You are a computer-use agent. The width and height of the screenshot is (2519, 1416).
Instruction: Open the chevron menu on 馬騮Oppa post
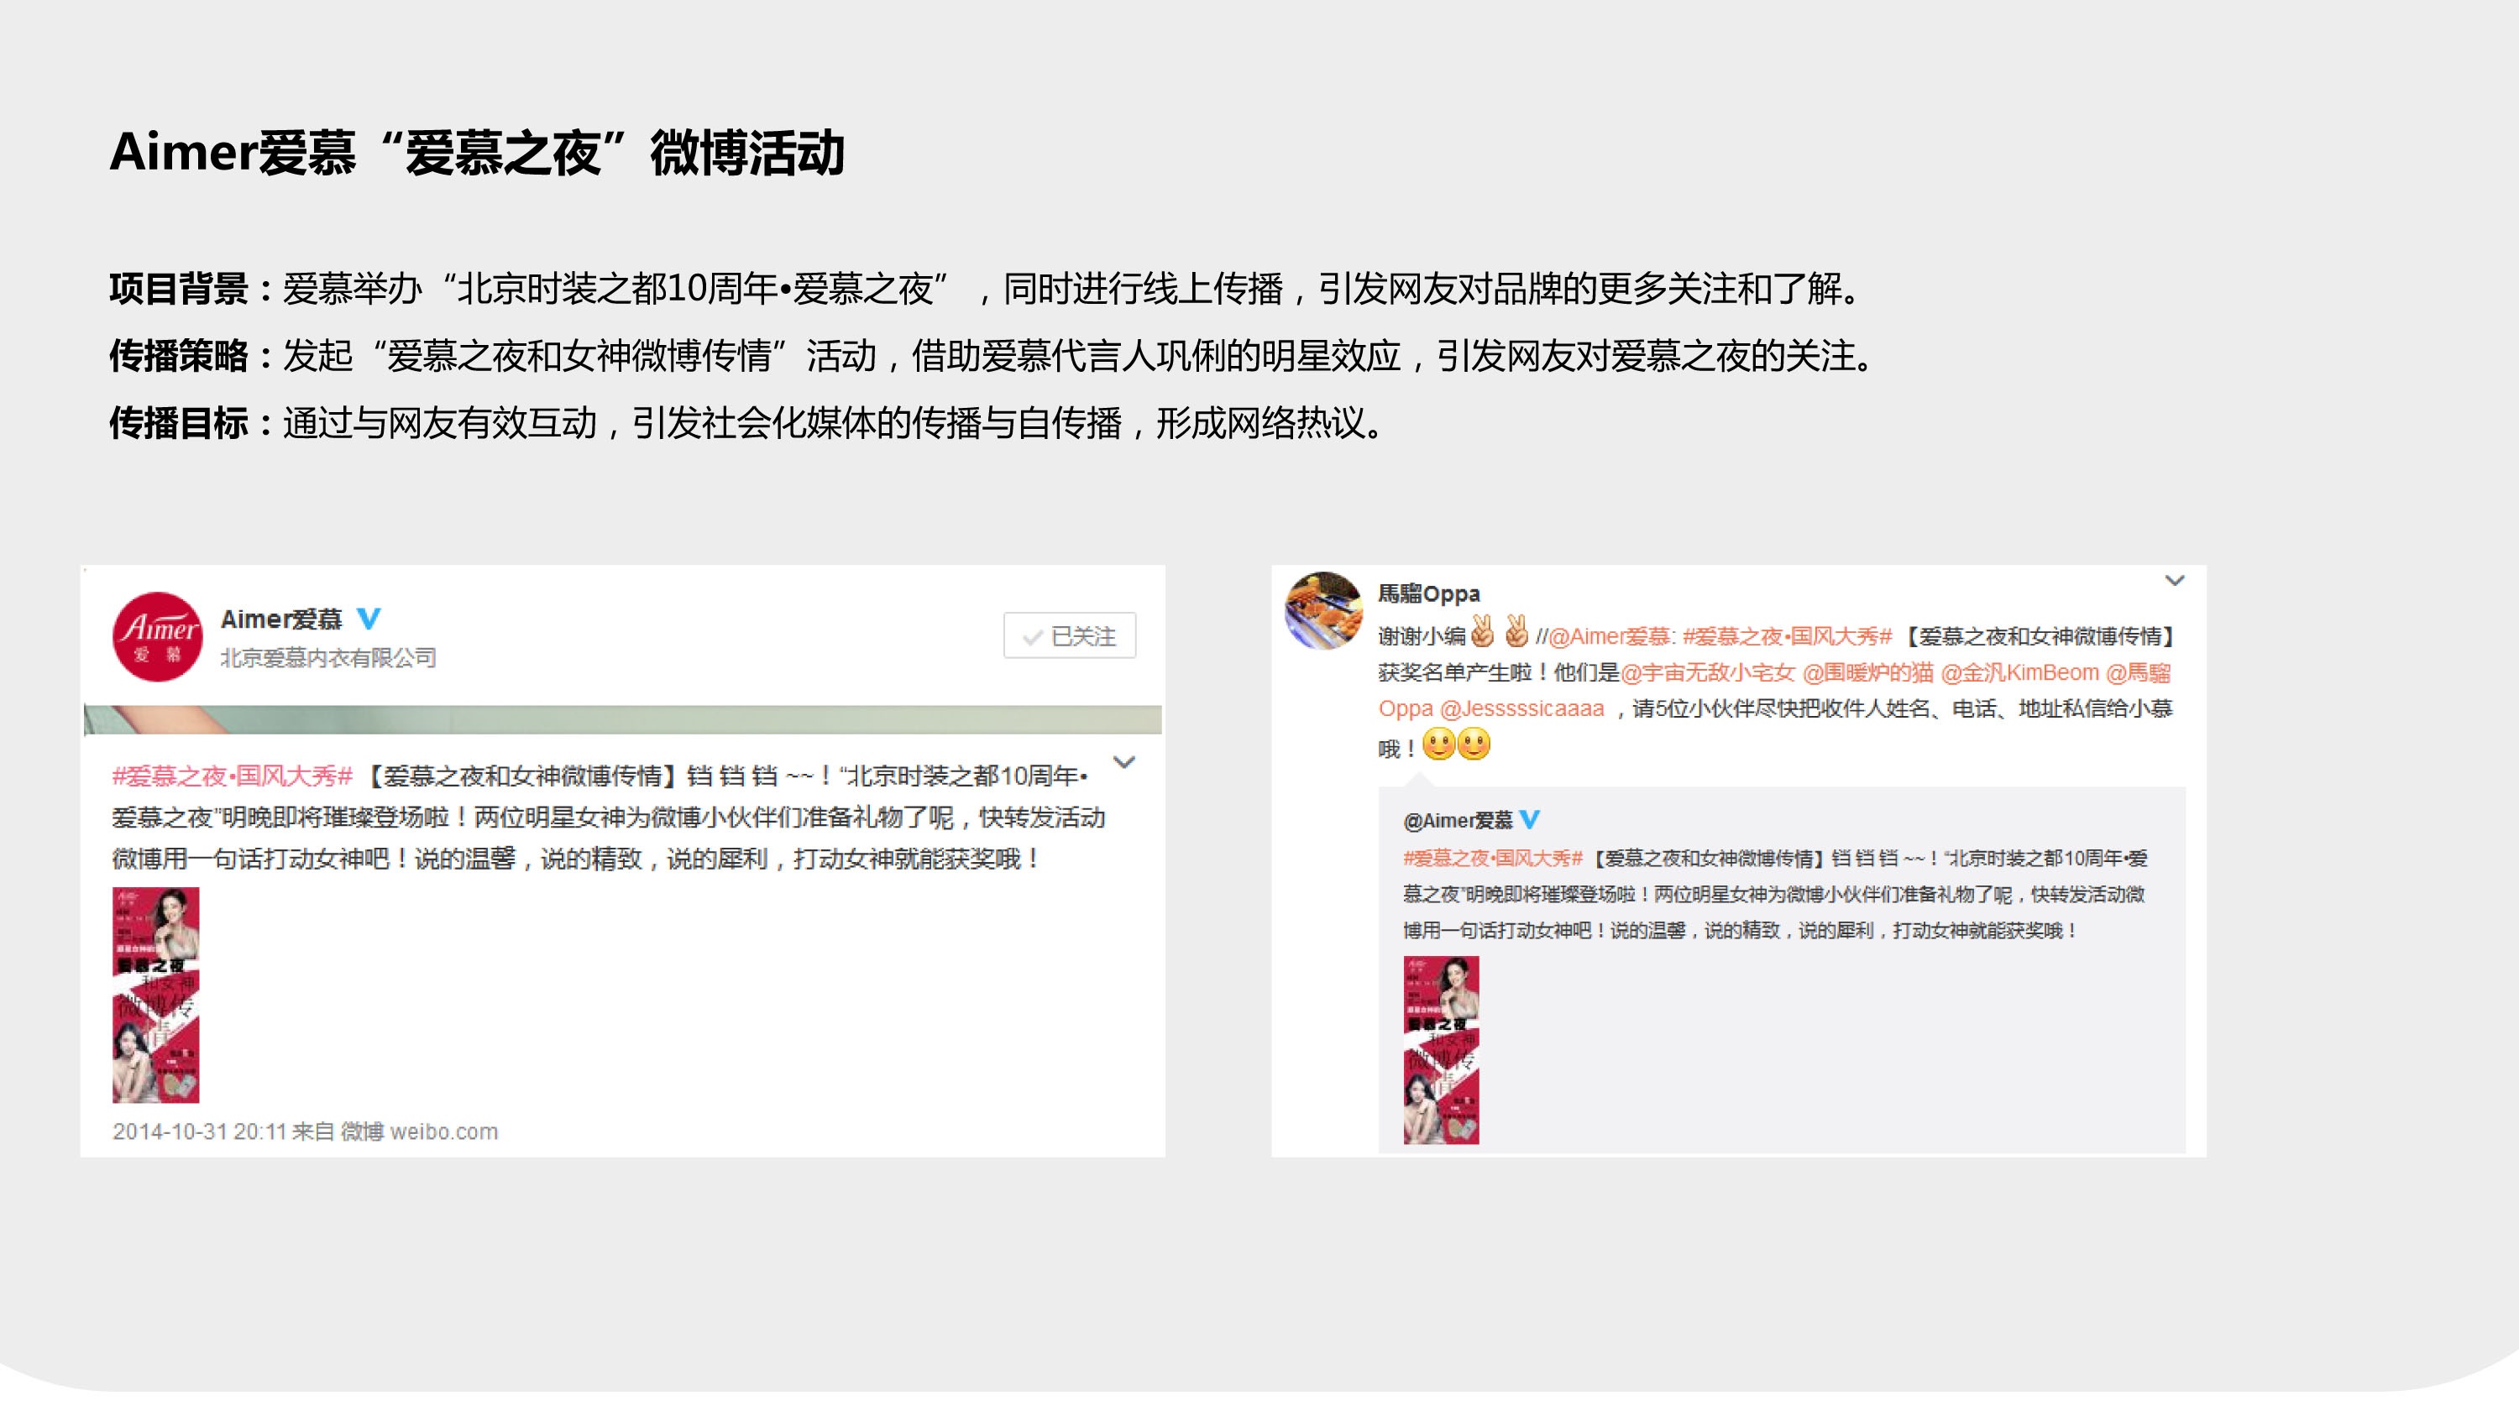pyautogui.click(x=2174, y=581)
